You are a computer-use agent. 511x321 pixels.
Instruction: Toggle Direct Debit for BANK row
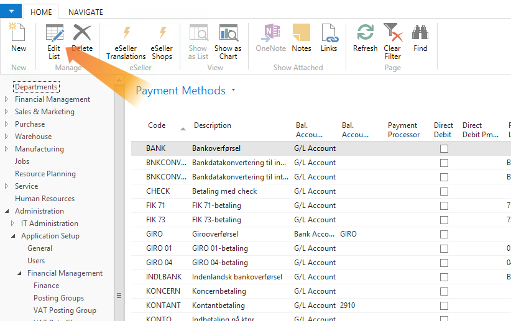[x=444, y=148]
